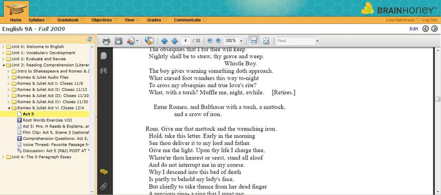Viewport: 441px width, 195px height.
Task: Save a copy with the floppy disk icon
Action: click(118, 41)
